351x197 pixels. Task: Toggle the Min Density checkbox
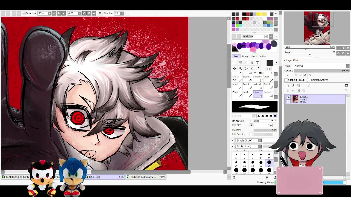[x=251, y=134]
